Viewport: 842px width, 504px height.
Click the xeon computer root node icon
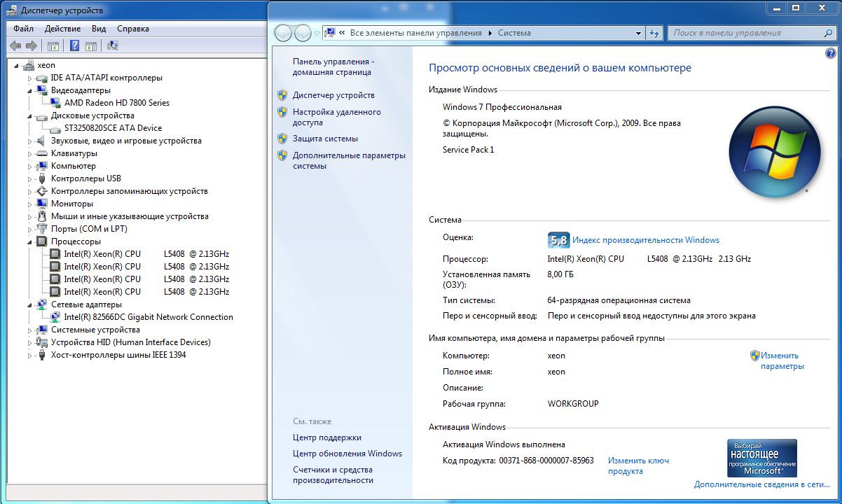click(x=28, y=65)
